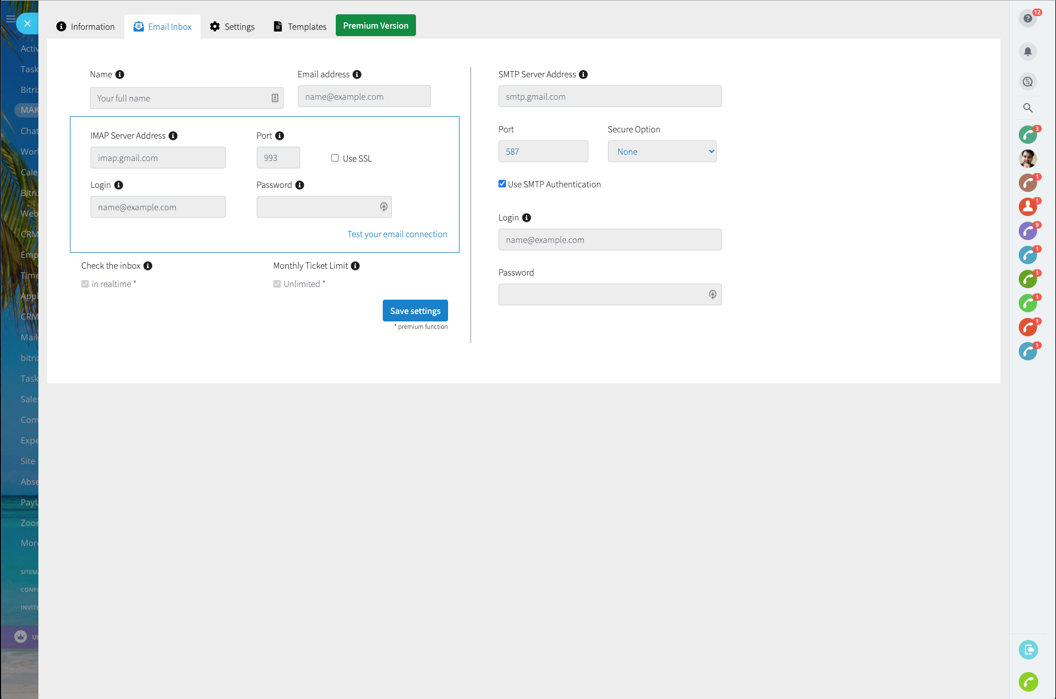The width and height of the screenshot is (1056, 699).
Task: Click the info icon next to IMAP Server Address
Action: click(x=173, y=136)
